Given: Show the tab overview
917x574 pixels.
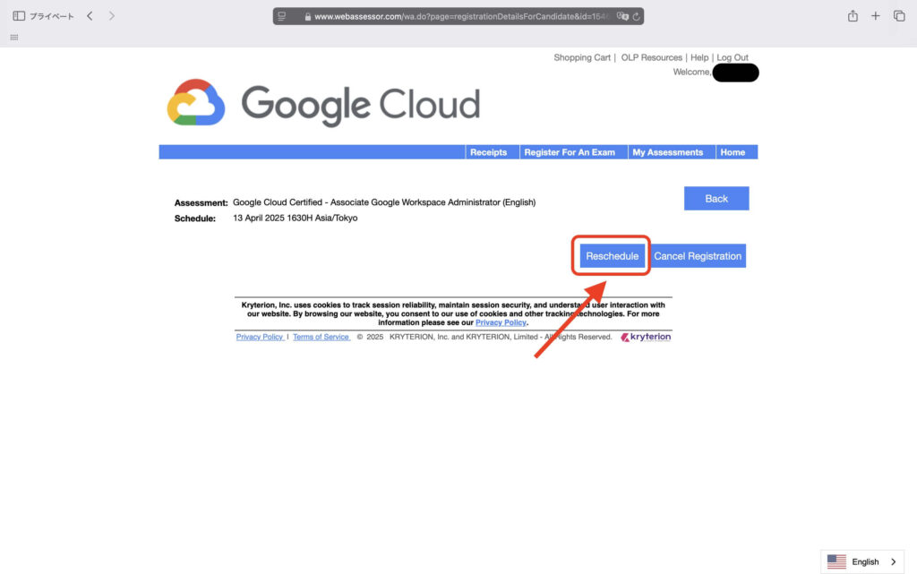Looking at the screenshot, I should click(x=899, y=16).
